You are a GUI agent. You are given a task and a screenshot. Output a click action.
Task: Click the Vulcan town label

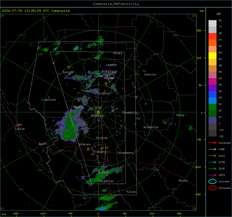click(x=131, y=192)
